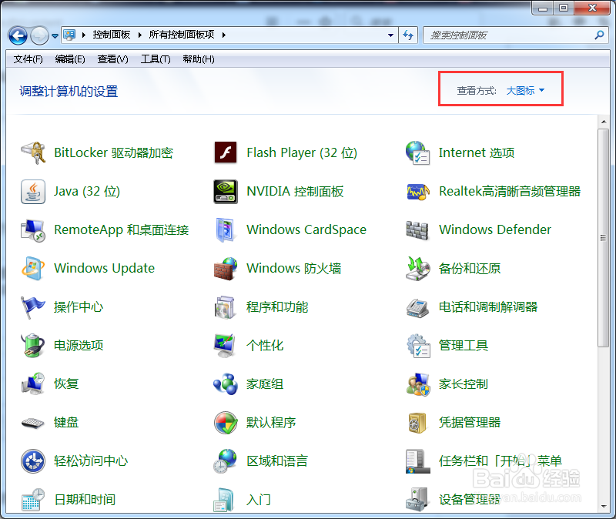Viewport: 616px width, 519px height.
Task: Expand the arrow after 控制面板 in path
Action: tap(140, 35)
